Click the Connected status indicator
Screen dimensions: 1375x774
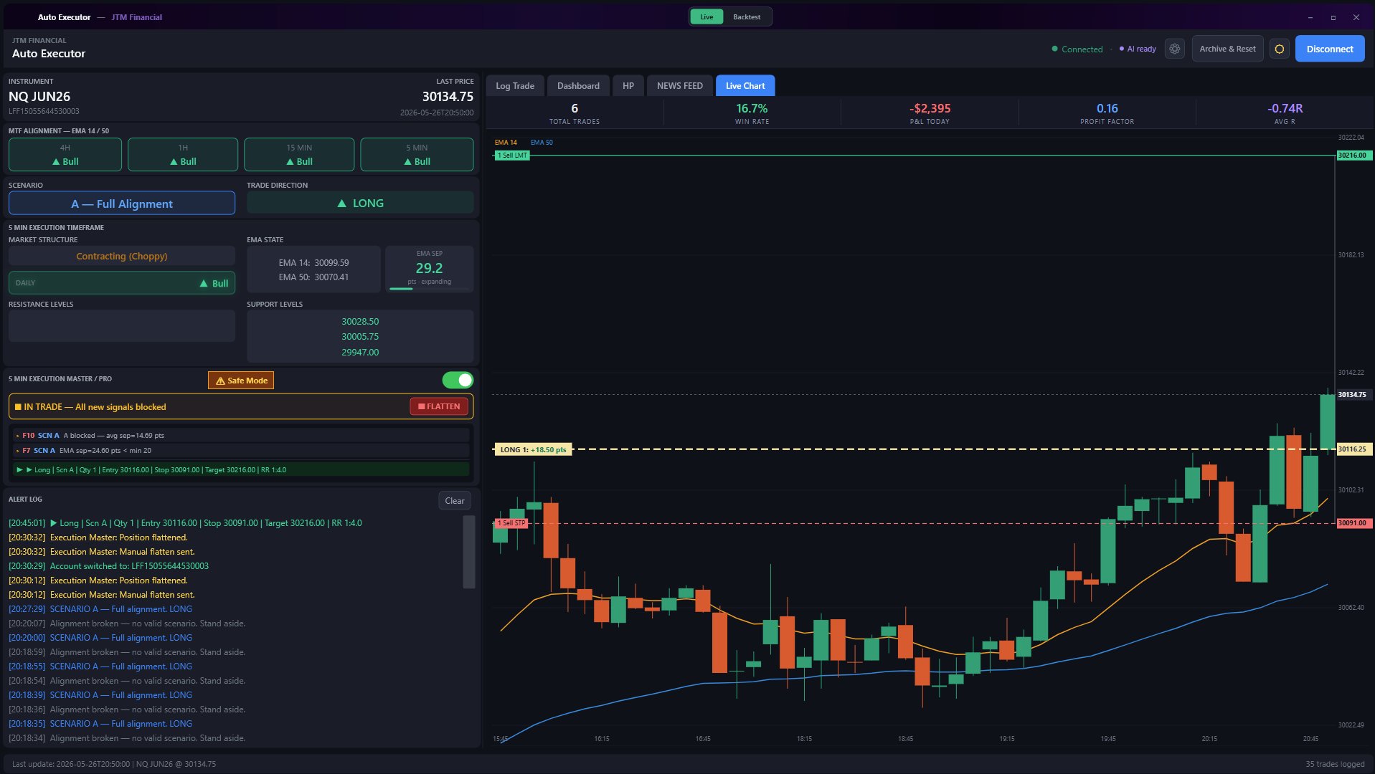pyautogui.click(x=1077, y=49)
